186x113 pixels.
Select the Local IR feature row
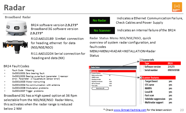click(158, 92)
